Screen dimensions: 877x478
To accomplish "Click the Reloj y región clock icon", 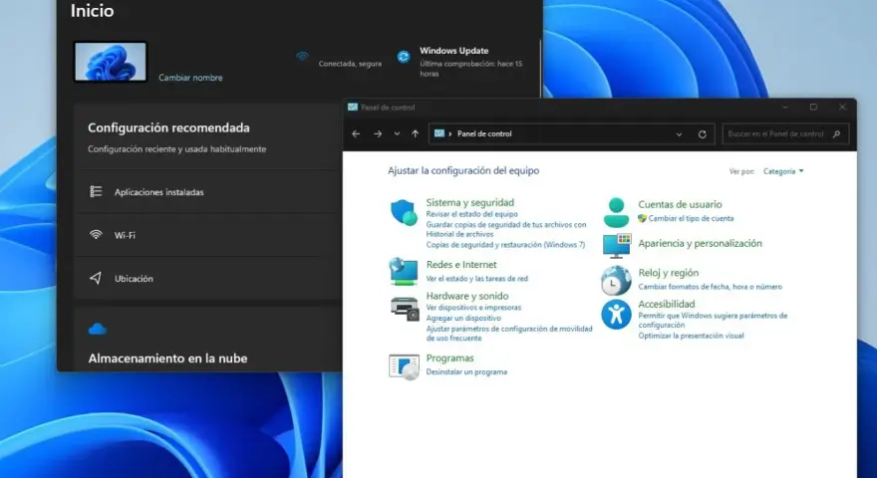I will pyautogui.click(x=616, y=280).
